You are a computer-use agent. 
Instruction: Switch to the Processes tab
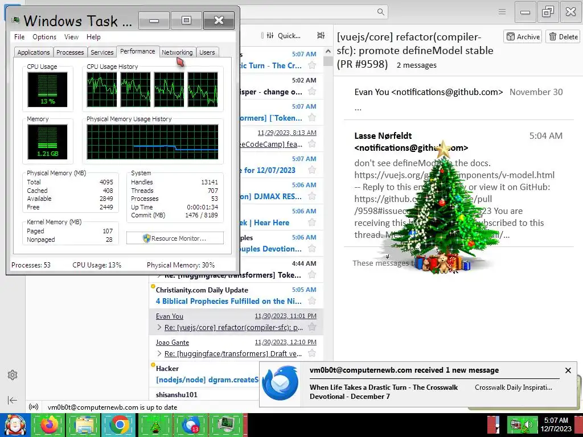[70, 52]
